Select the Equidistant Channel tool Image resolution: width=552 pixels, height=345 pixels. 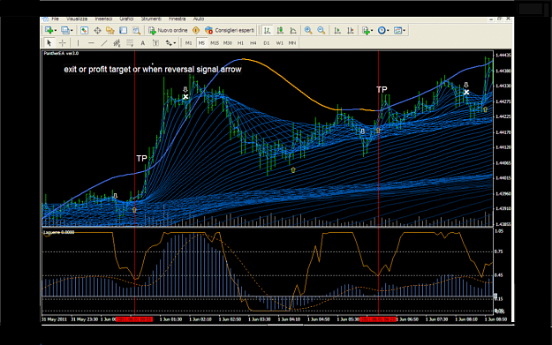[117, 43]
